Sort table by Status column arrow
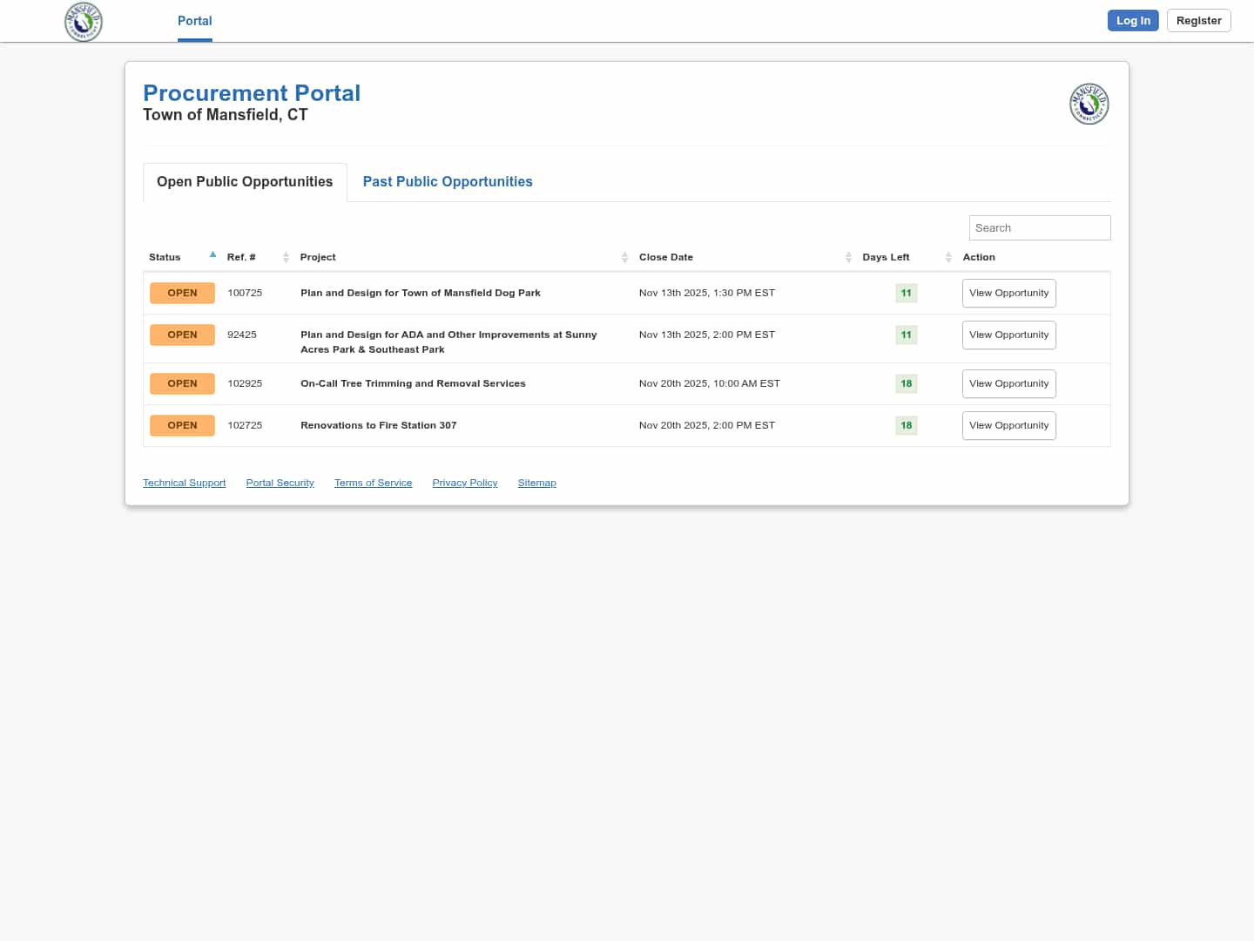 [212, 255]
